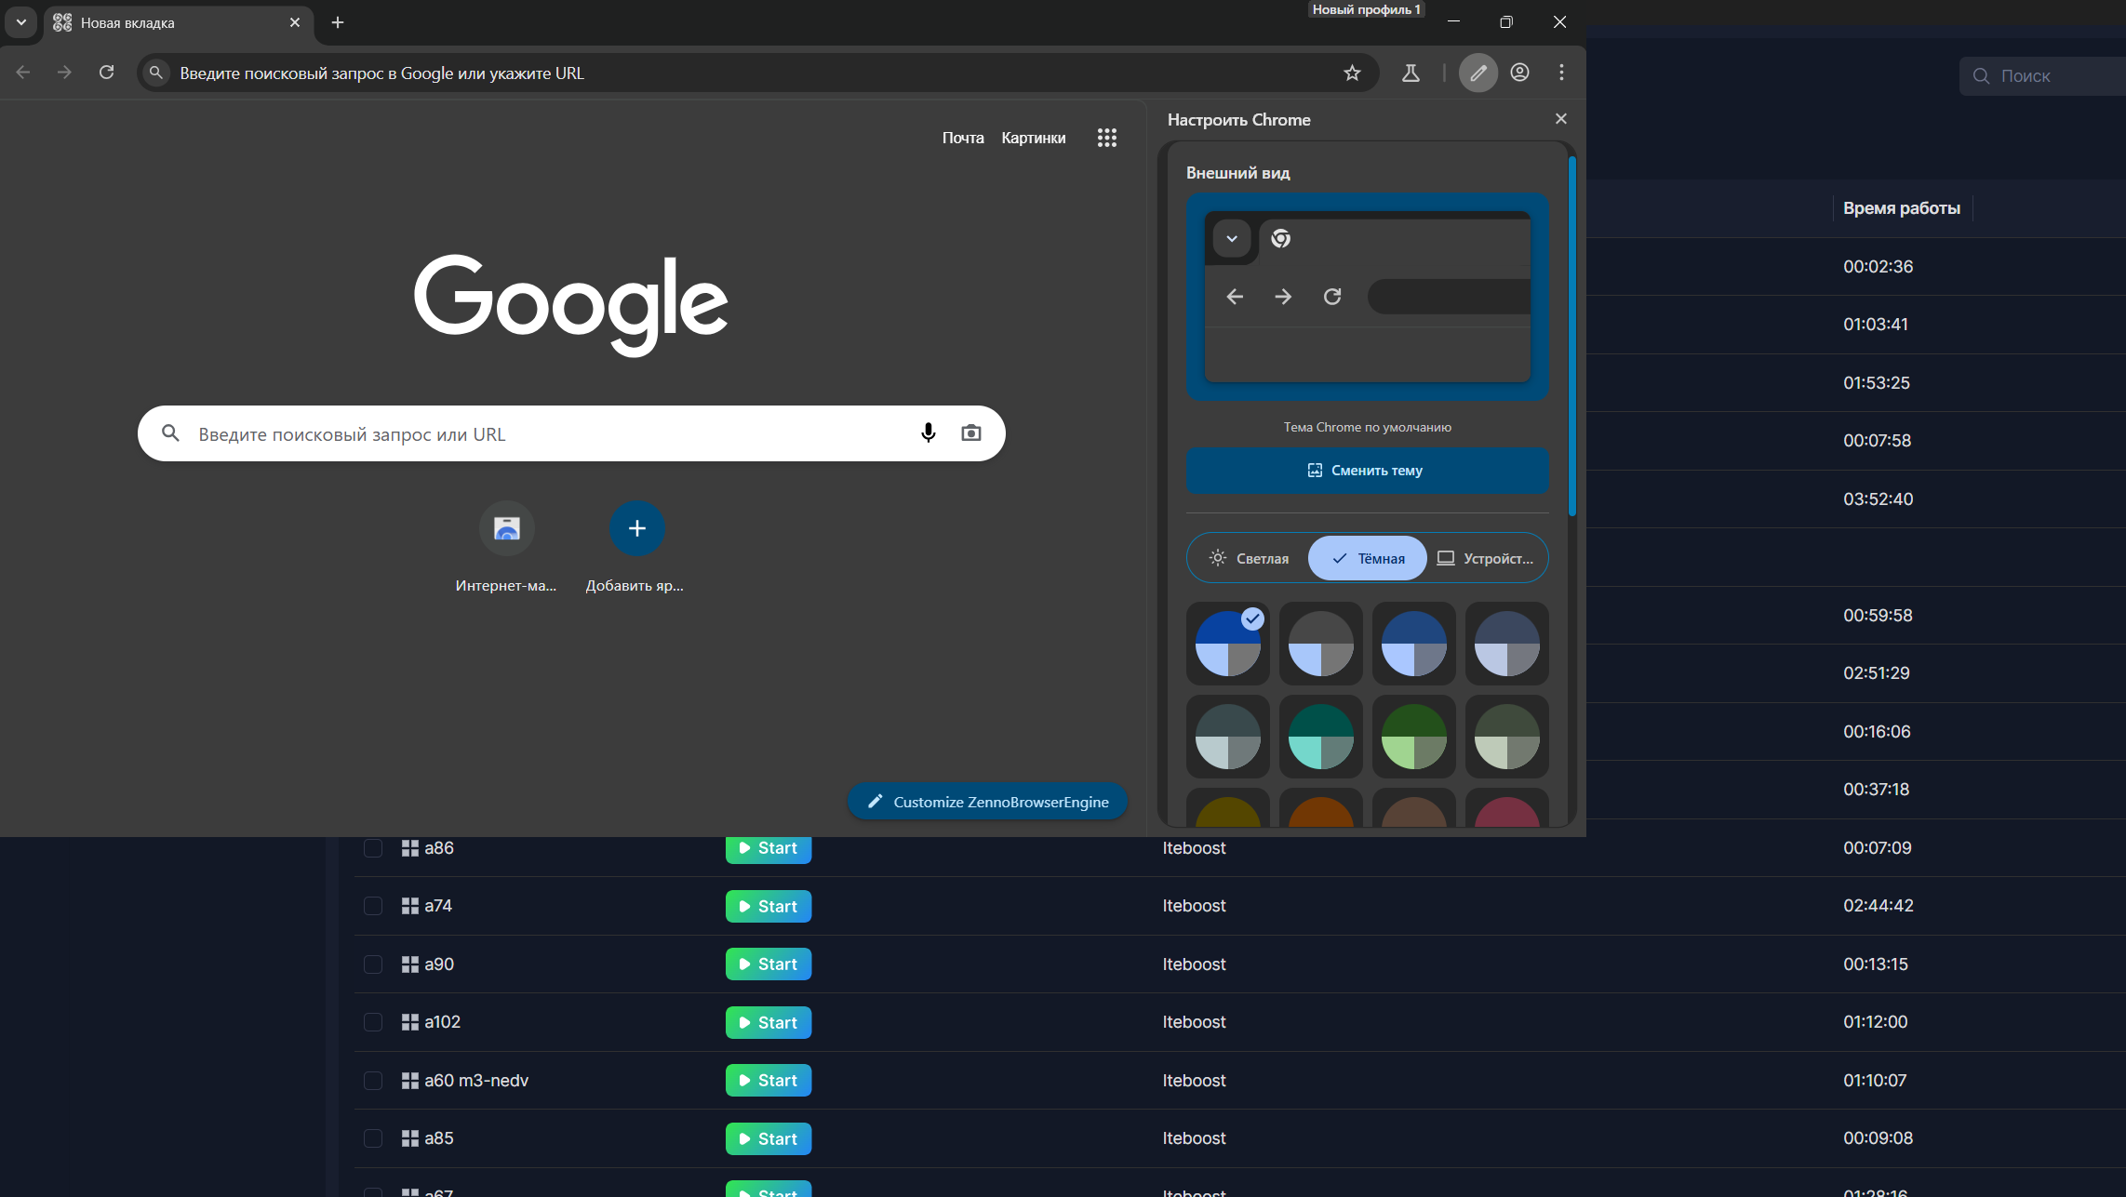The image size is (2126, 1197).
Task: Open Chrome three-dot menu
Action: tap(1561, 73)
